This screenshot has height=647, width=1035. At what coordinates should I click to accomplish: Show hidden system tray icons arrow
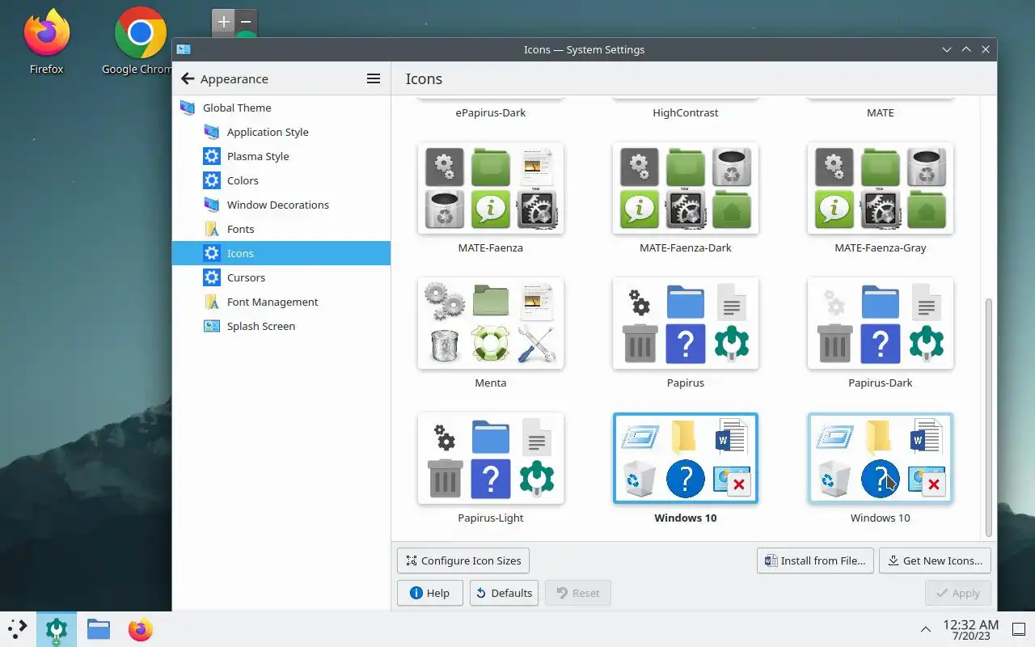click(926, 629)
